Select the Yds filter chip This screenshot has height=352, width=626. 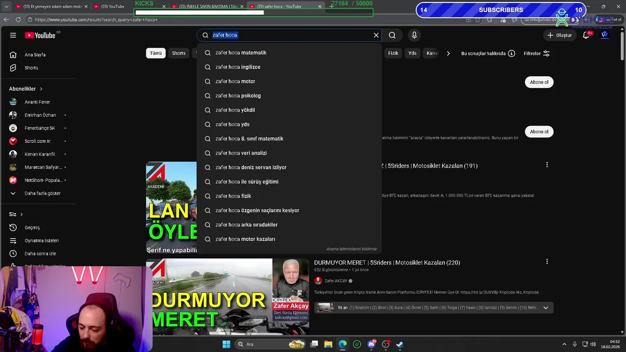pos(412,53)
